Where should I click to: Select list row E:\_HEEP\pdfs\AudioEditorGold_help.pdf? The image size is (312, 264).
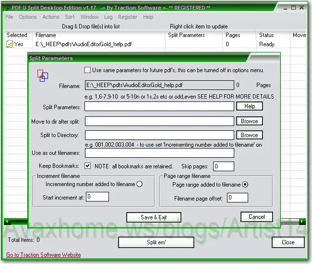coord(155,44)
